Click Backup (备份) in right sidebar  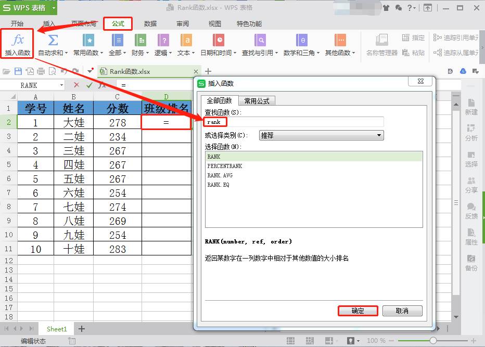pos(471,263)
